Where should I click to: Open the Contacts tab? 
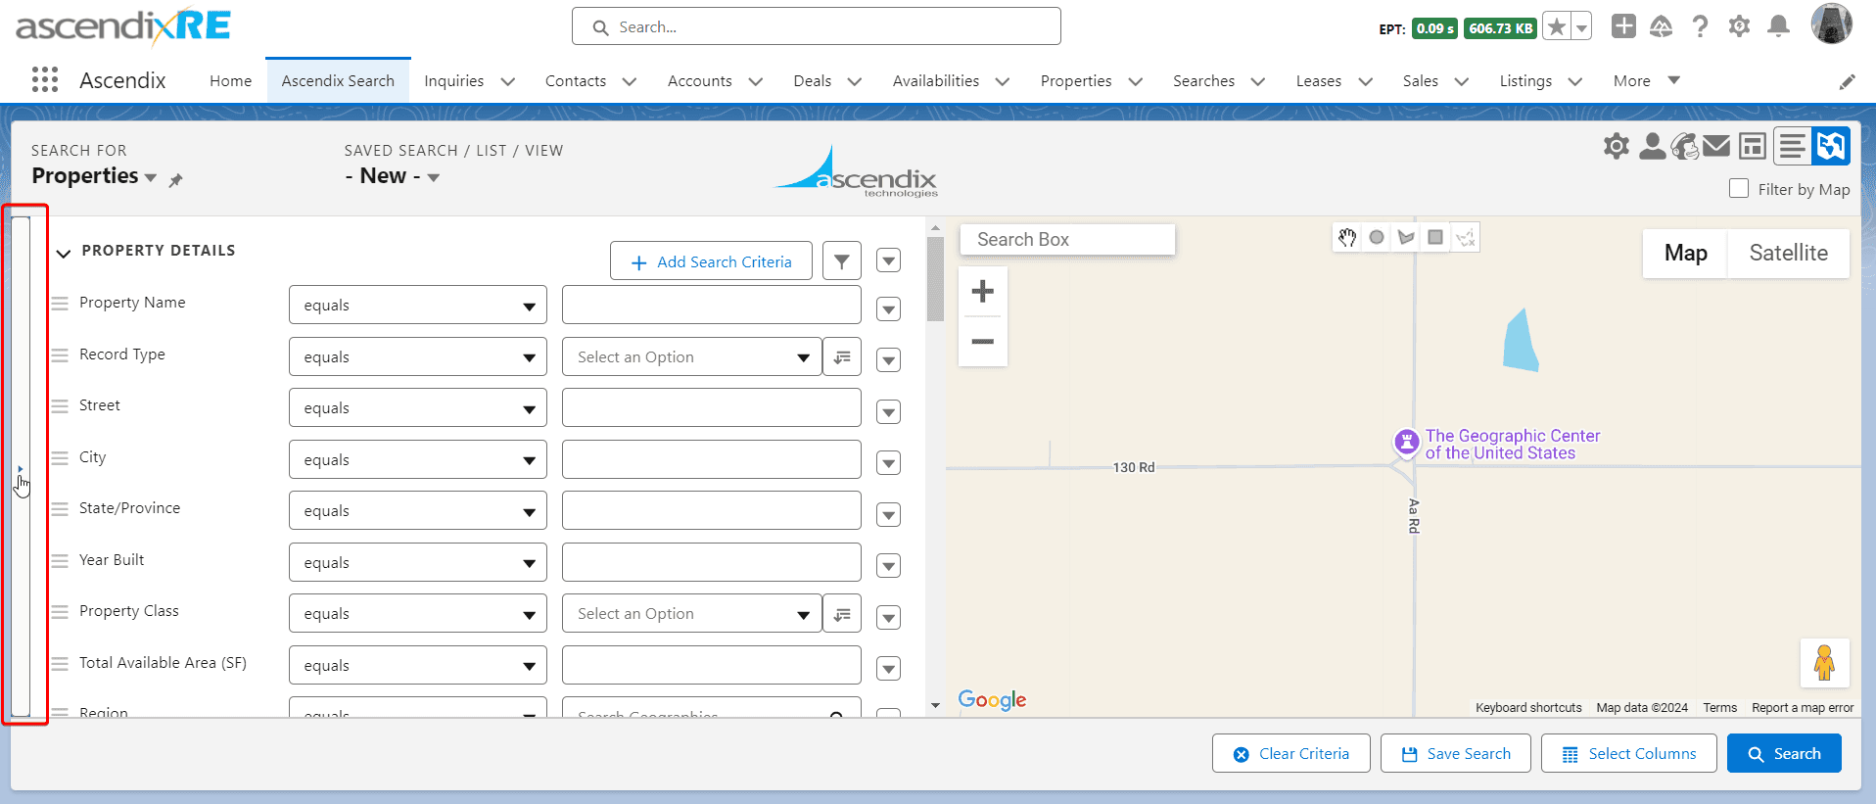[576, 81]
